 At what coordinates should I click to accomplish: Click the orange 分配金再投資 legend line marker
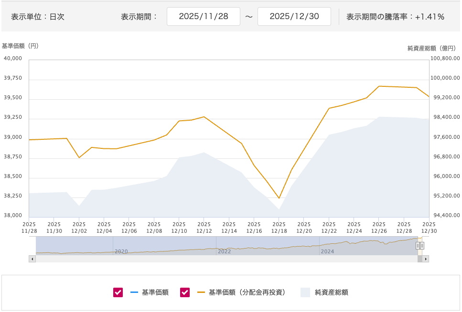(x=201, y=292)
